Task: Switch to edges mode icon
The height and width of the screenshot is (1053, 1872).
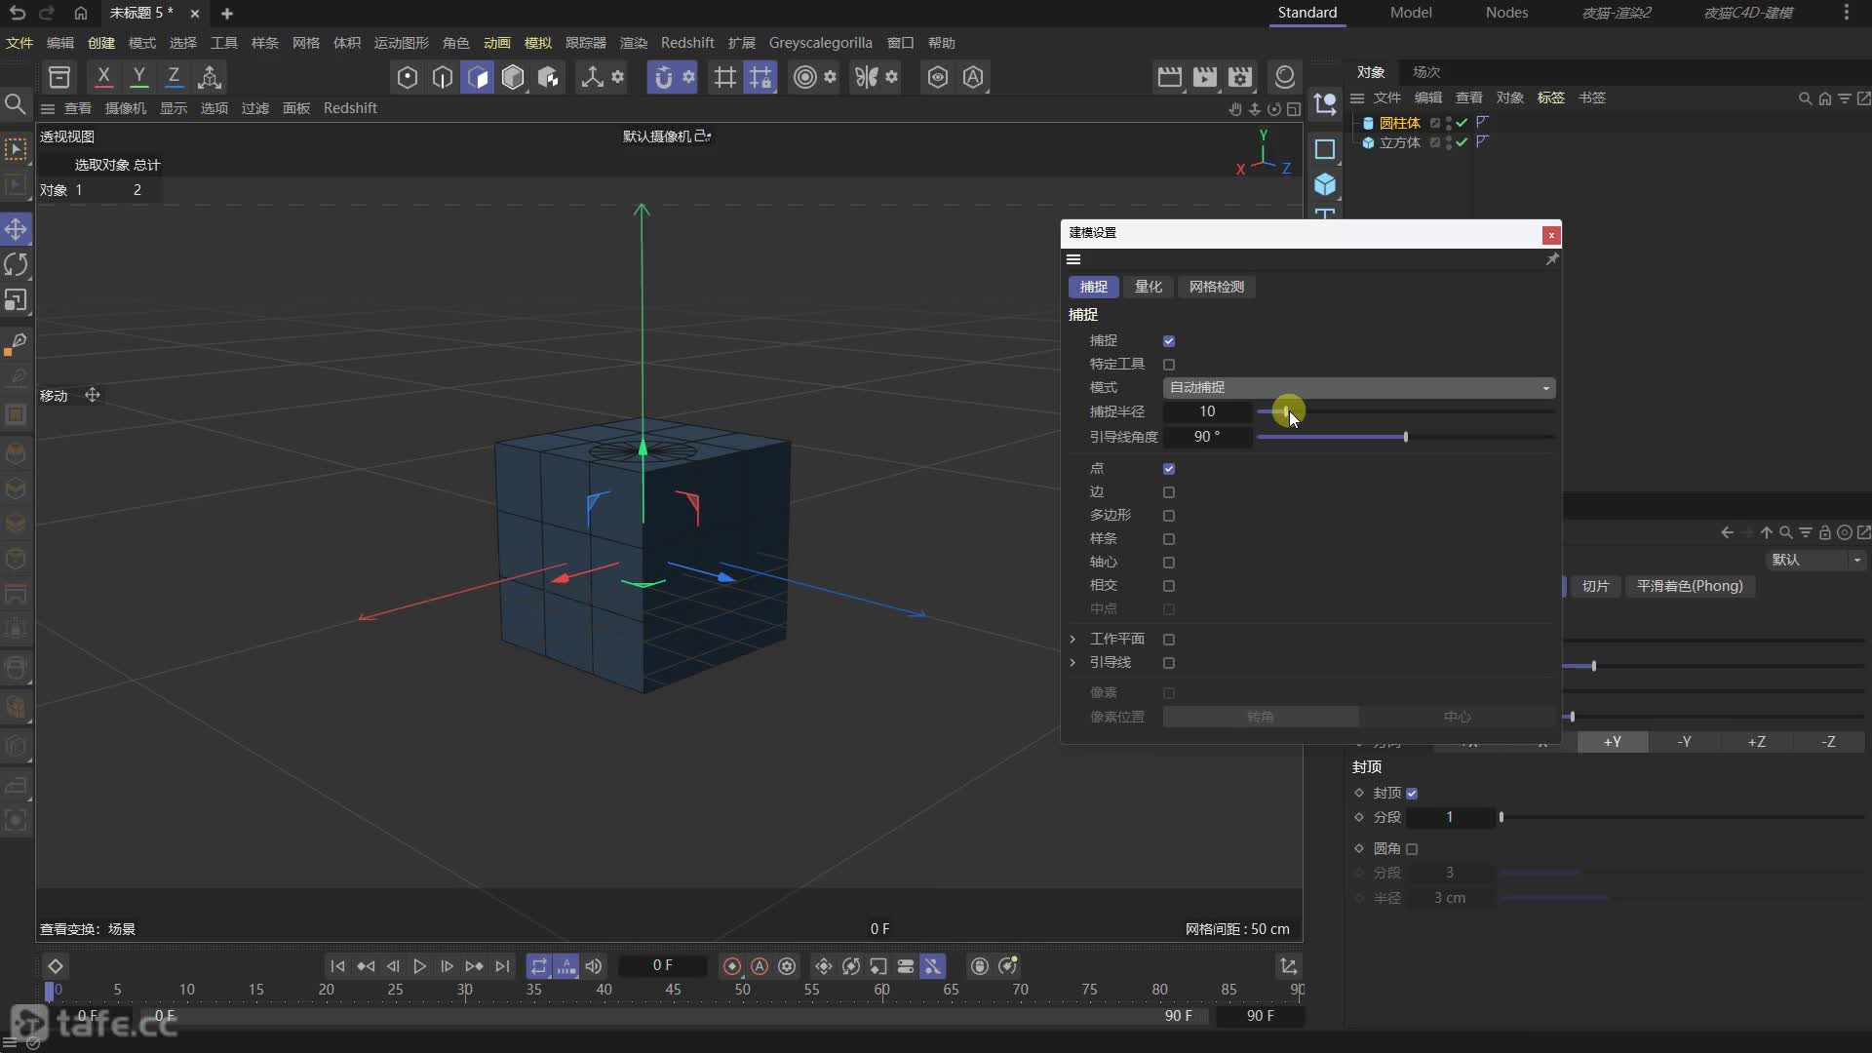Action: (x=443, y=77)
